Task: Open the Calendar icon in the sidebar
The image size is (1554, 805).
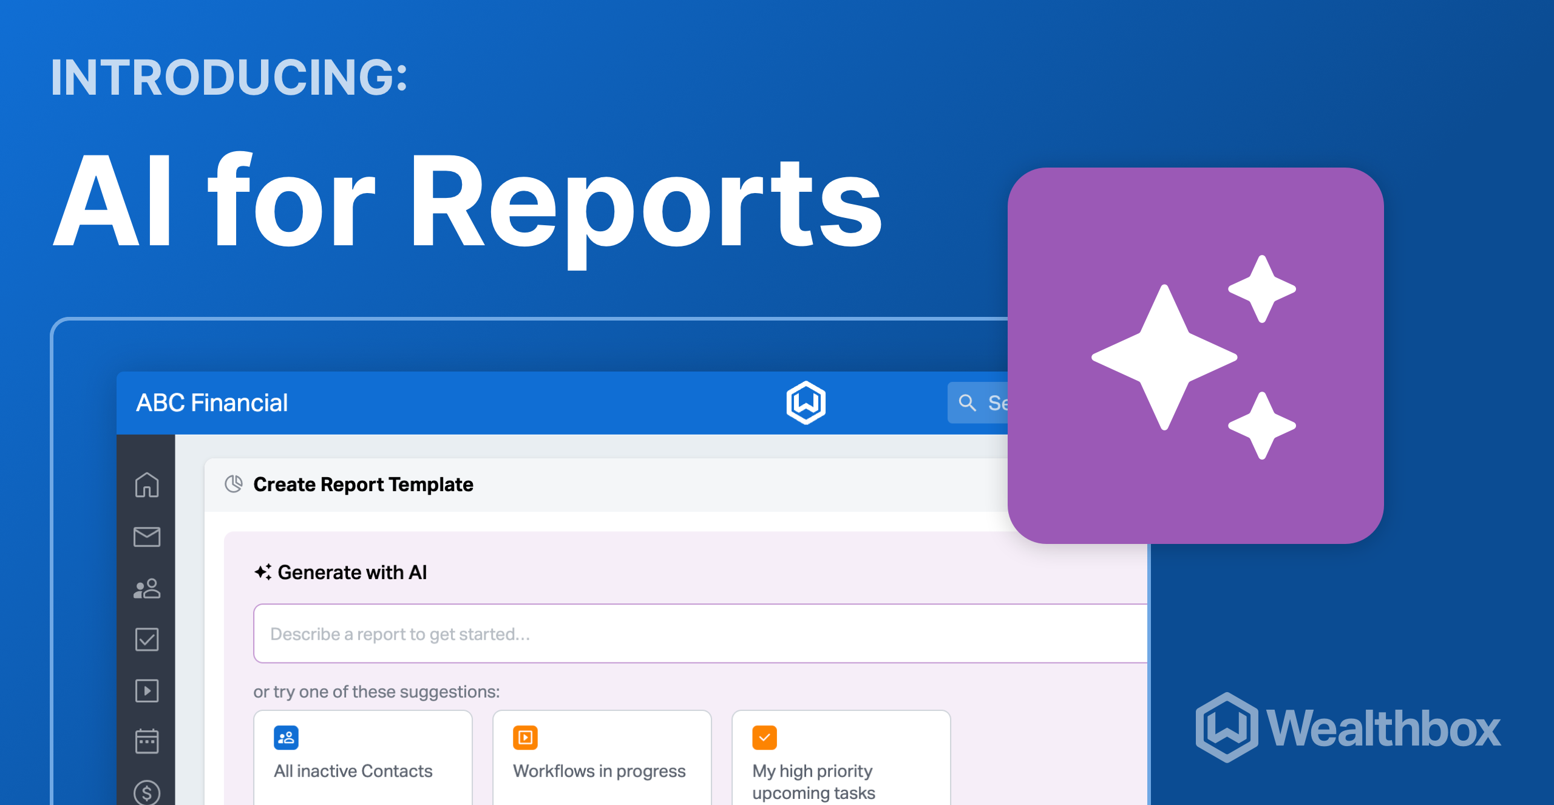Action: pyautogui.click(x=146, y=741)
